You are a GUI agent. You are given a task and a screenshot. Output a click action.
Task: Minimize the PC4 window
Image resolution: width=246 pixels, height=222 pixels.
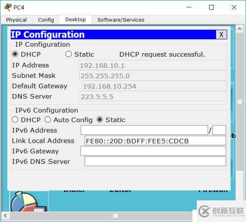(189, 7)
